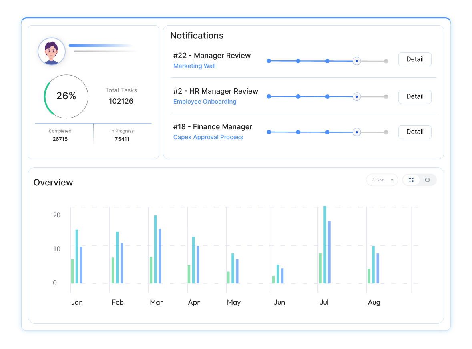Click the tallest Jul bar in chart
This screenshot has height=349, width=472.
pos(325,244)
